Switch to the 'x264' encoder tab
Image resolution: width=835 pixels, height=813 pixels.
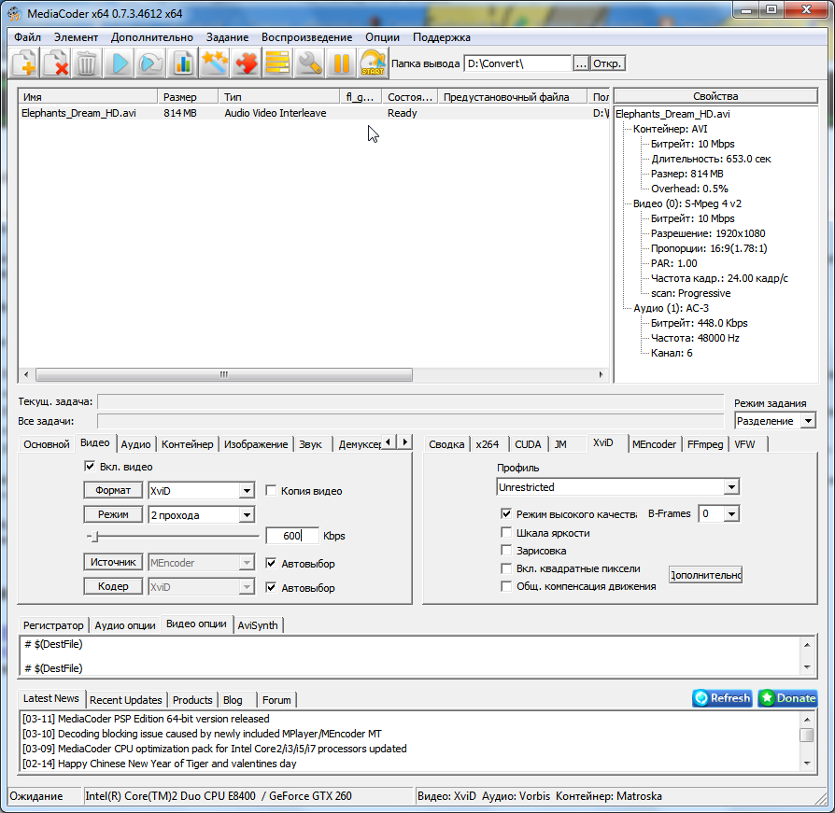[x=488, y=444]
